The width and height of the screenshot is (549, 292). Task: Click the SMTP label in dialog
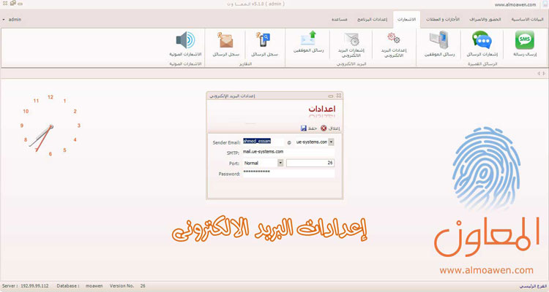pos(233,153)
